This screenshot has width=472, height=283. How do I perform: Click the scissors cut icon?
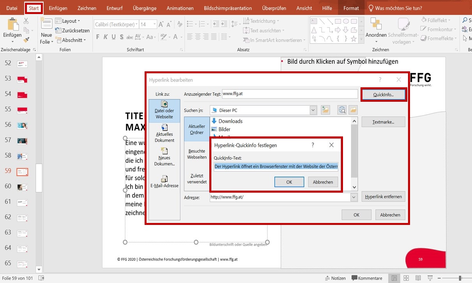(27, 21)
